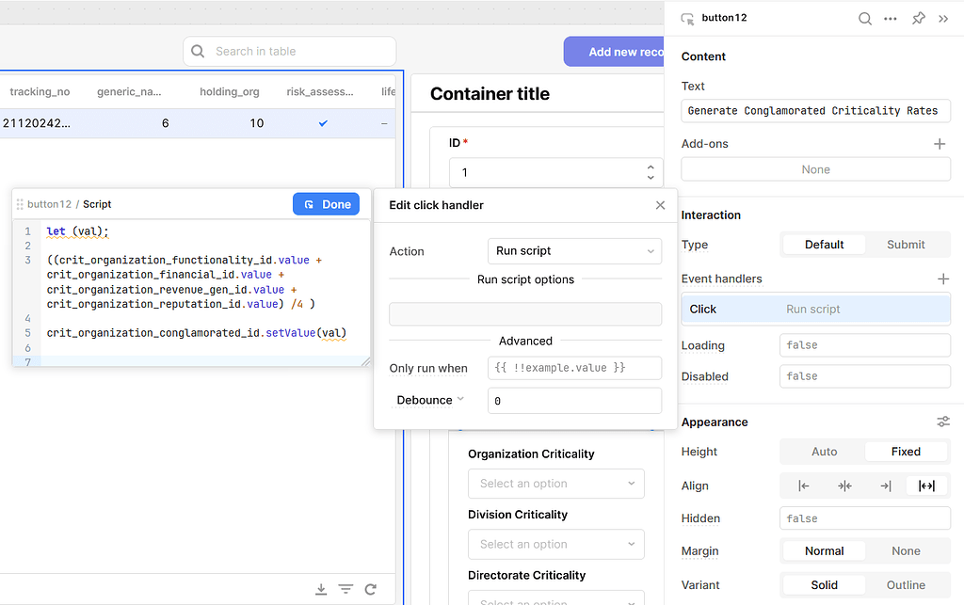Select align right option

point(885,486)
